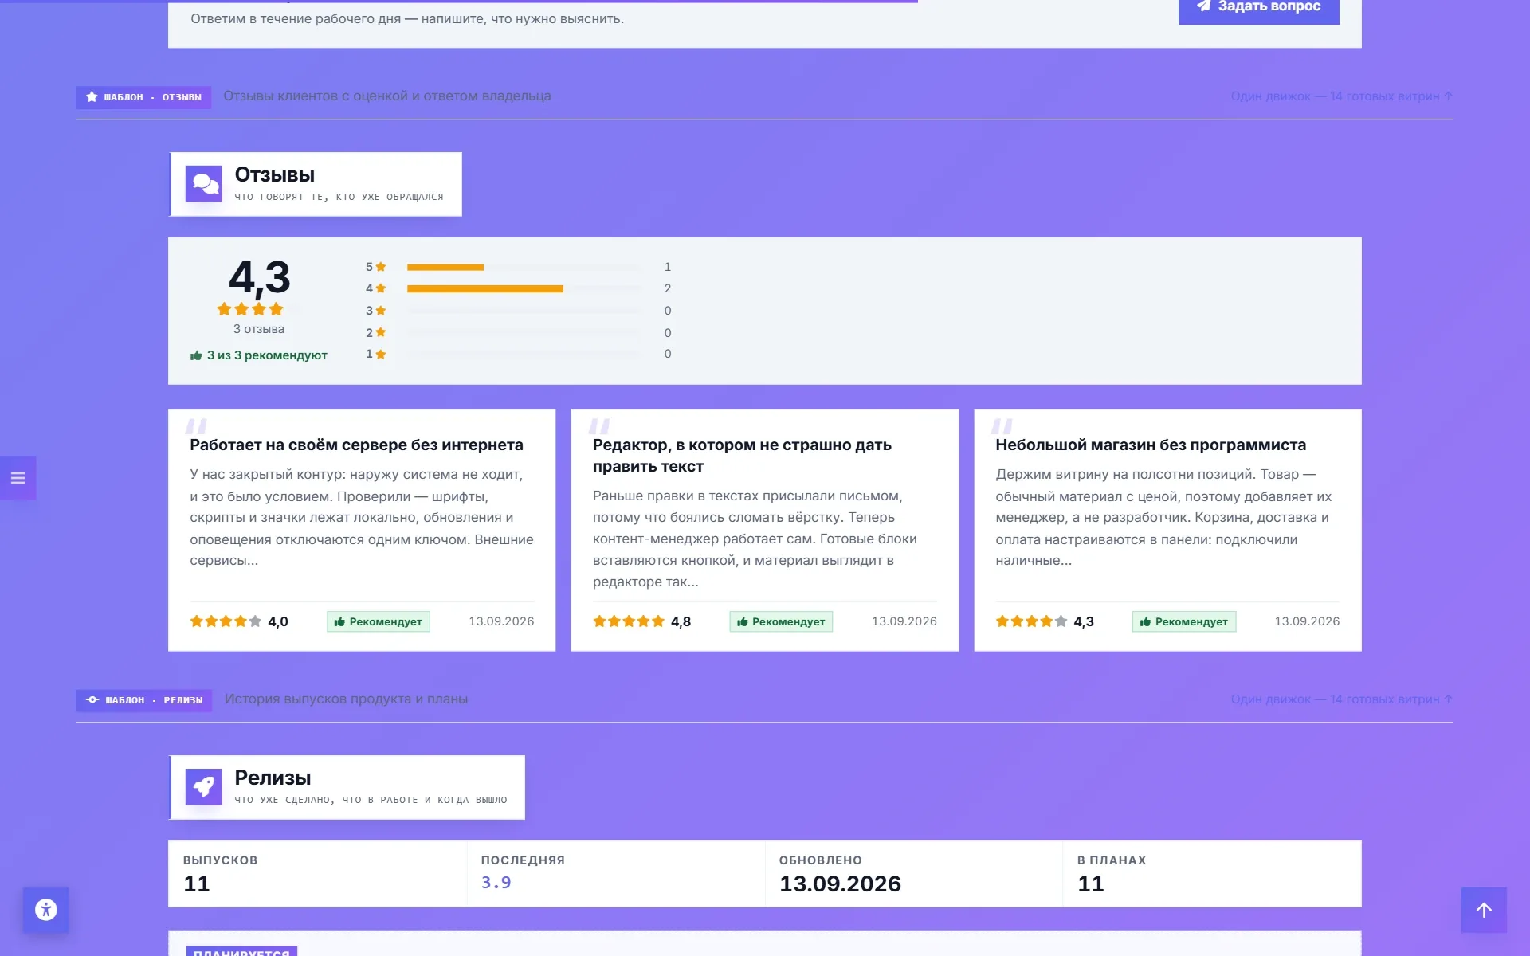Click the 'Обновлено 13.09.2026' stat
The width and height of the screenshot is (1530, 956).
[913, 874]
